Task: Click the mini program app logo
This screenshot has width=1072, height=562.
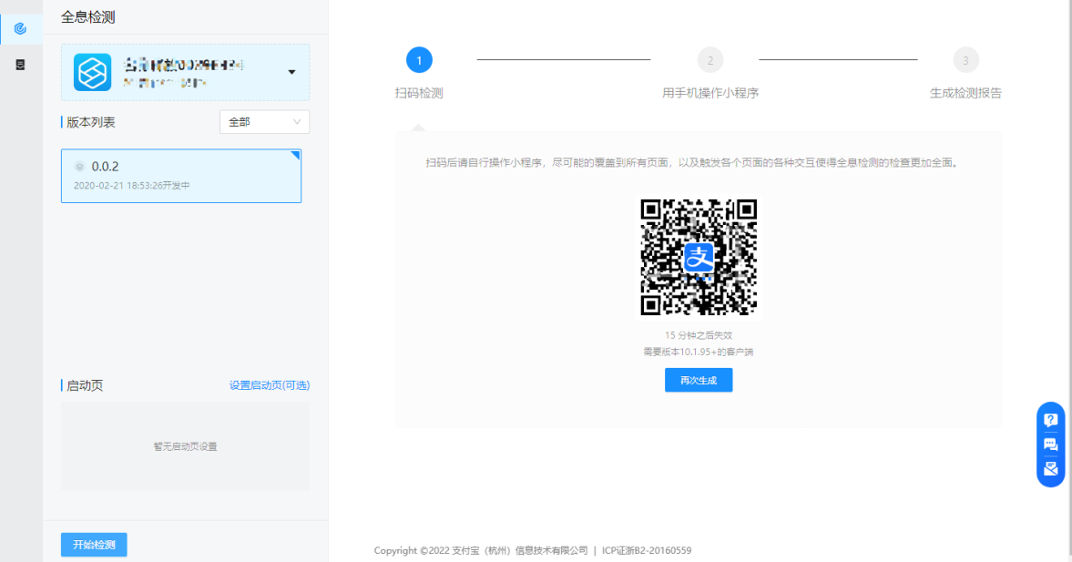Action: pos(92,73)
